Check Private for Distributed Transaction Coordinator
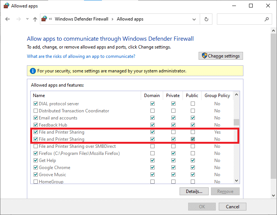Screen dimensions: 277x215 [173, 111]
